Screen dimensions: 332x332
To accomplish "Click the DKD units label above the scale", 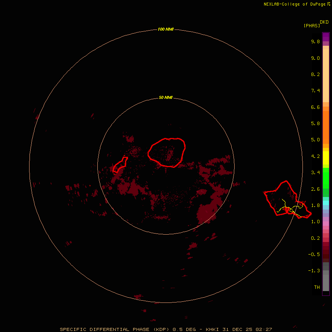I will [324, 22].
